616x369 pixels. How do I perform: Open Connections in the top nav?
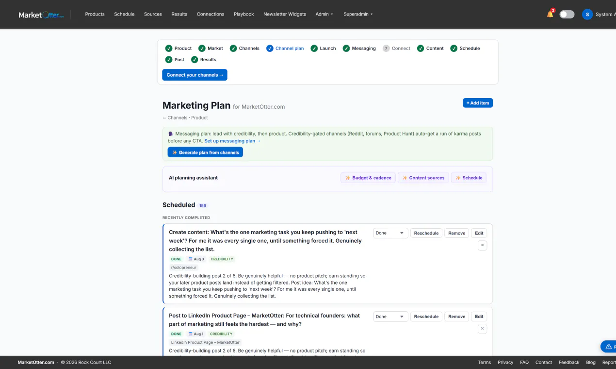tap(211, 14)
